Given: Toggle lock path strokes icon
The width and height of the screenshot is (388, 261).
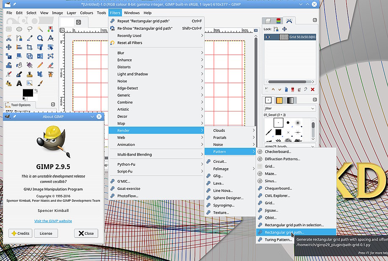Looking at the screenshot, I should coord(276,29).
